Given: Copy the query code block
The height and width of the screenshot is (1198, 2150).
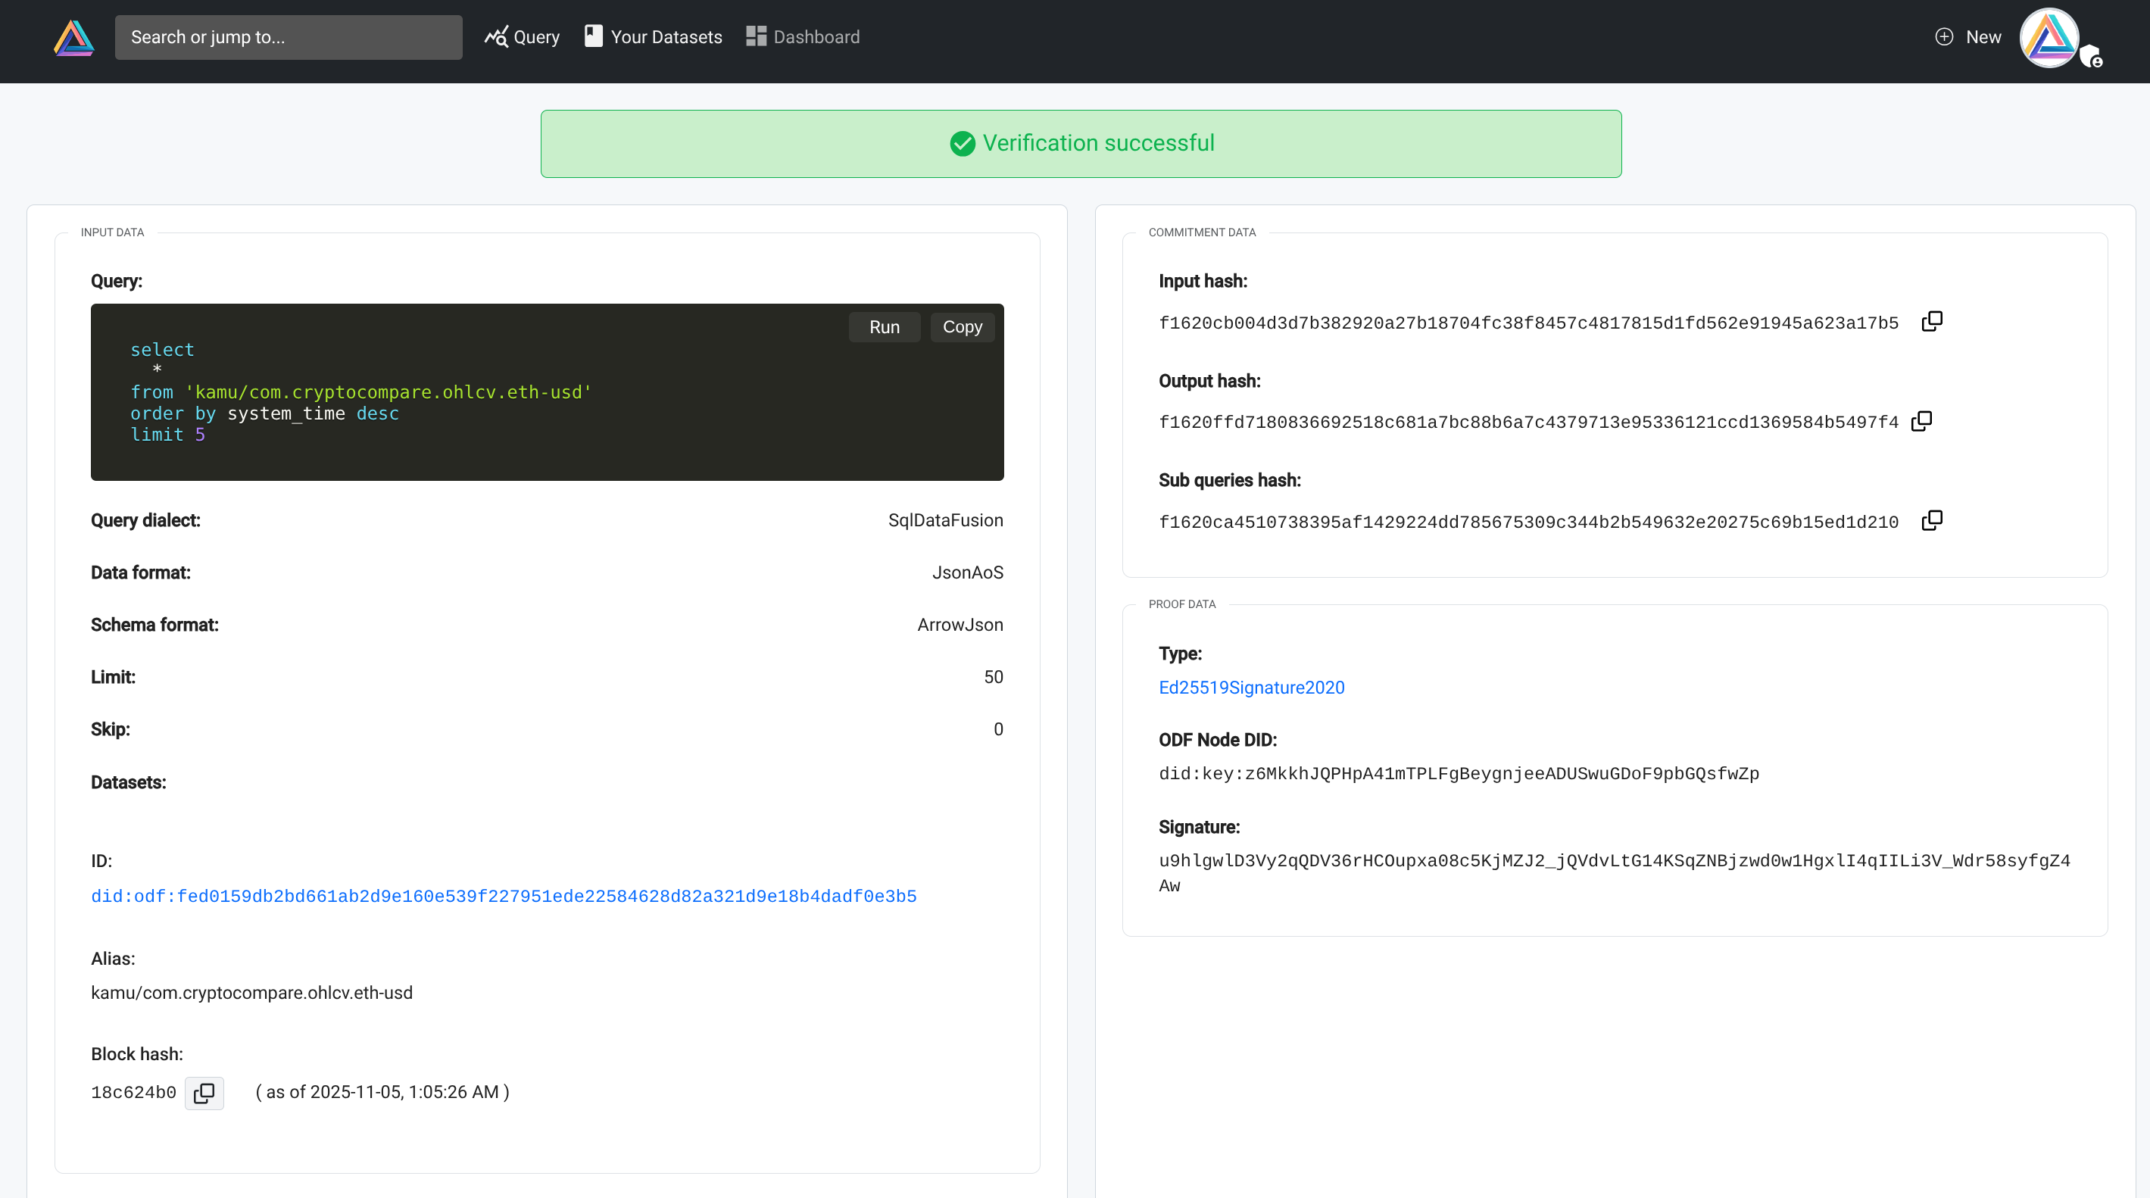Looking at the screenshot, I should click(962, 327).
